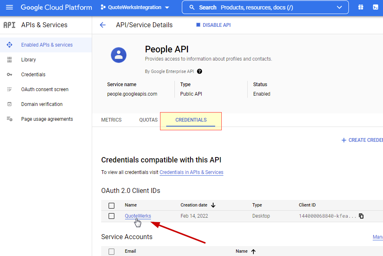Open the hamburger navigation menu
Viewport: 383px width, 256px height.
pos(9,7)
